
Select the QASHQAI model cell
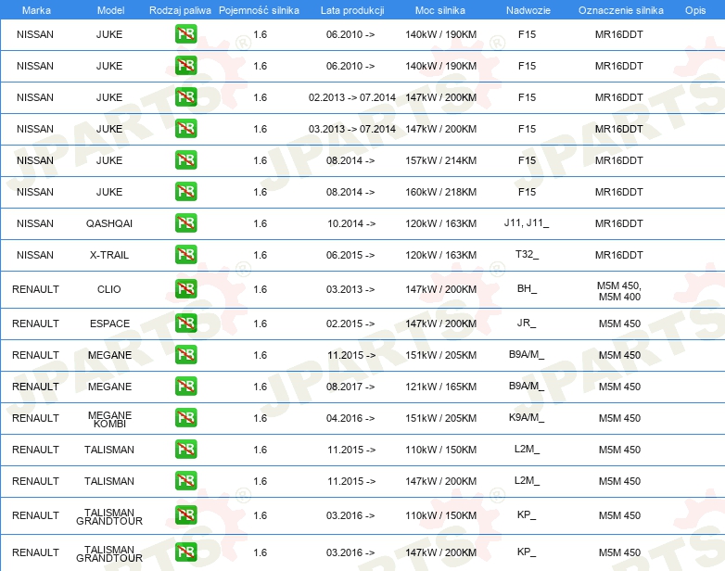109,223
